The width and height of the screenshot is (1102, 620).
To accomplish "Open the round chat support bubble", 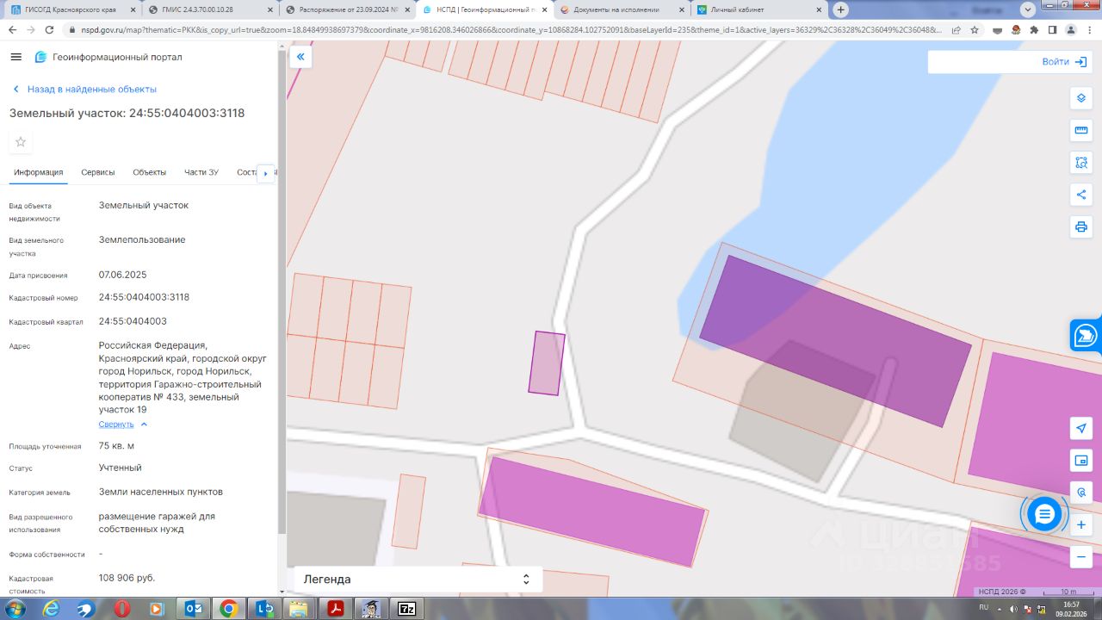I will 1044,515.
